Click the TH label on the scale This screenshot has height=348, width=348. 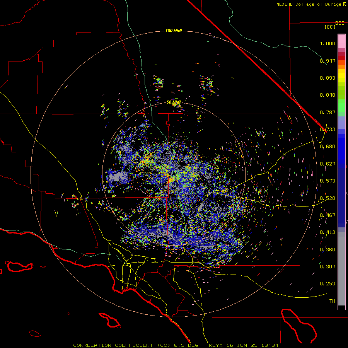[332, 301]
